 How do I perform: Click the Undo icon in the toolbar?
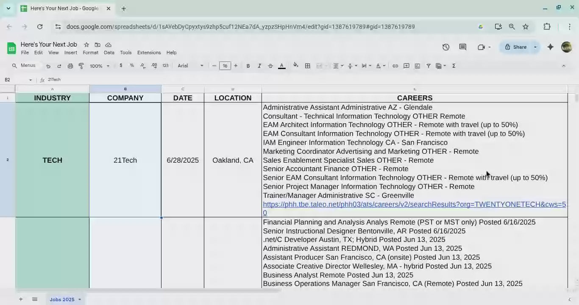pos(48,66)
